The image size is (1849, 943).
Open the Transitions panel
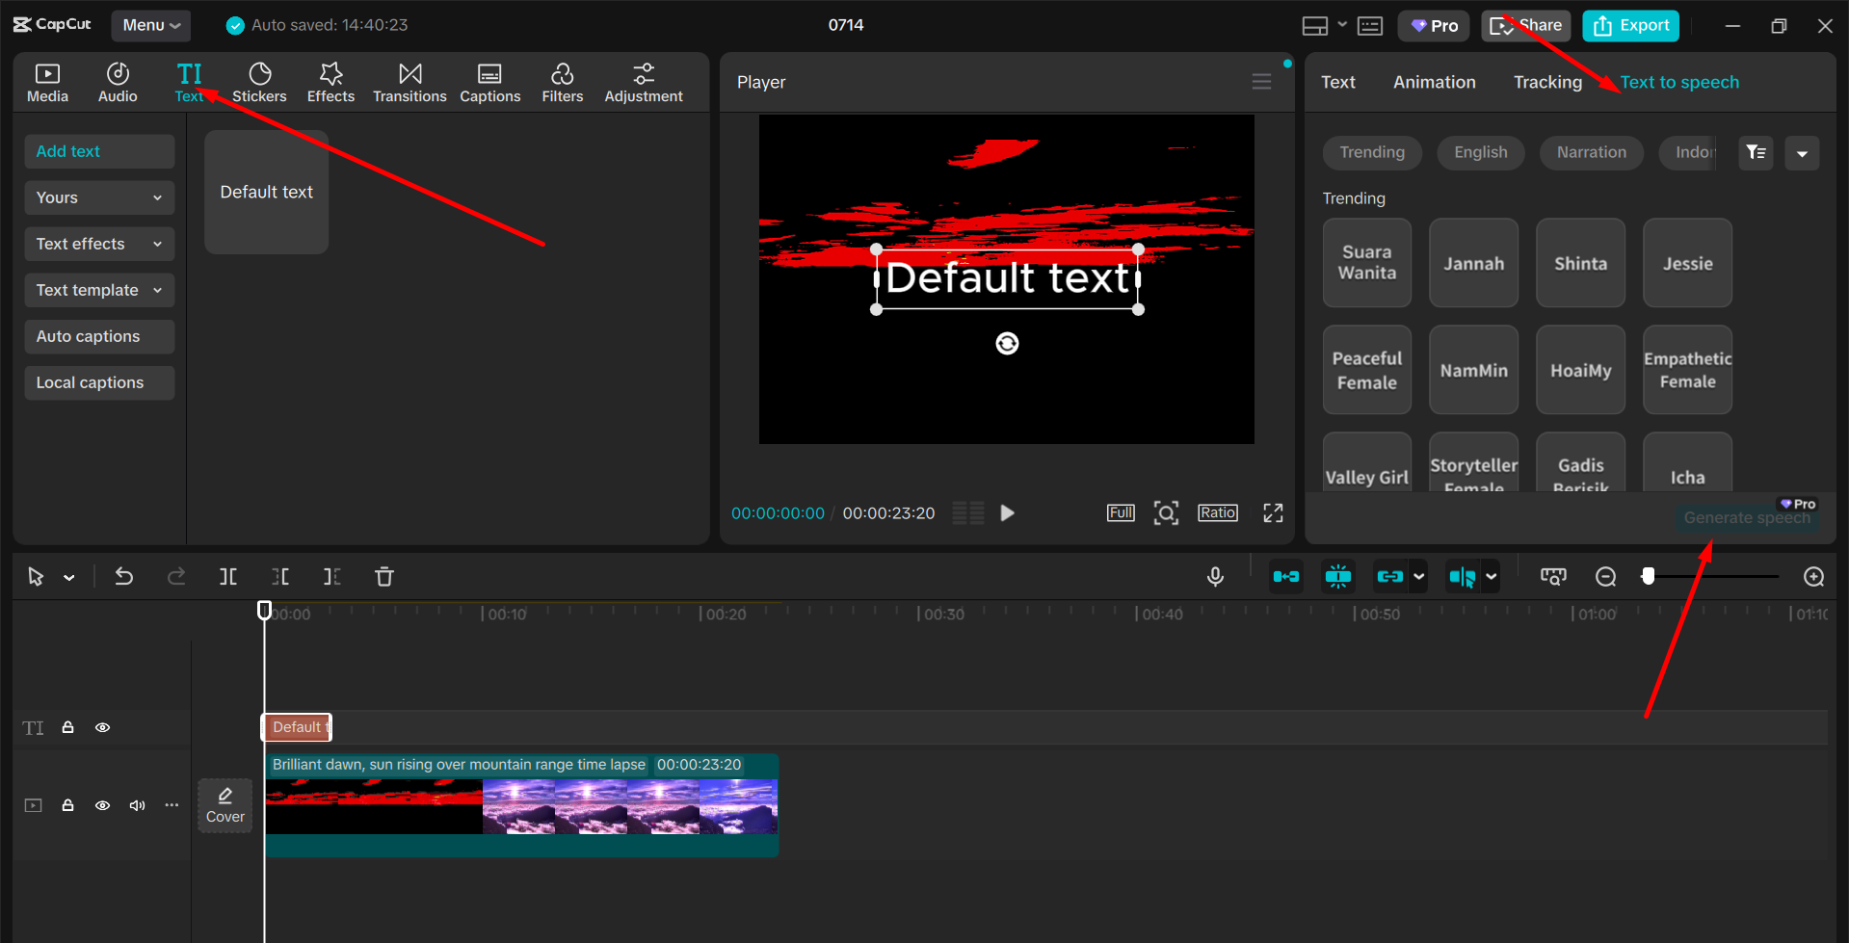coord(409,83)
